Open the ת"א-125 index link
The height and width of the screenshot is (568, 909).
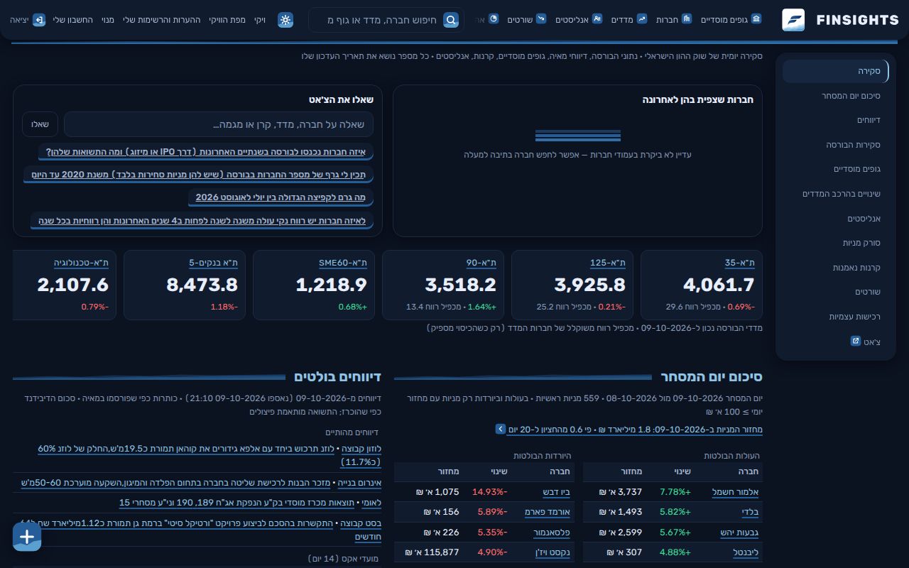608,263
